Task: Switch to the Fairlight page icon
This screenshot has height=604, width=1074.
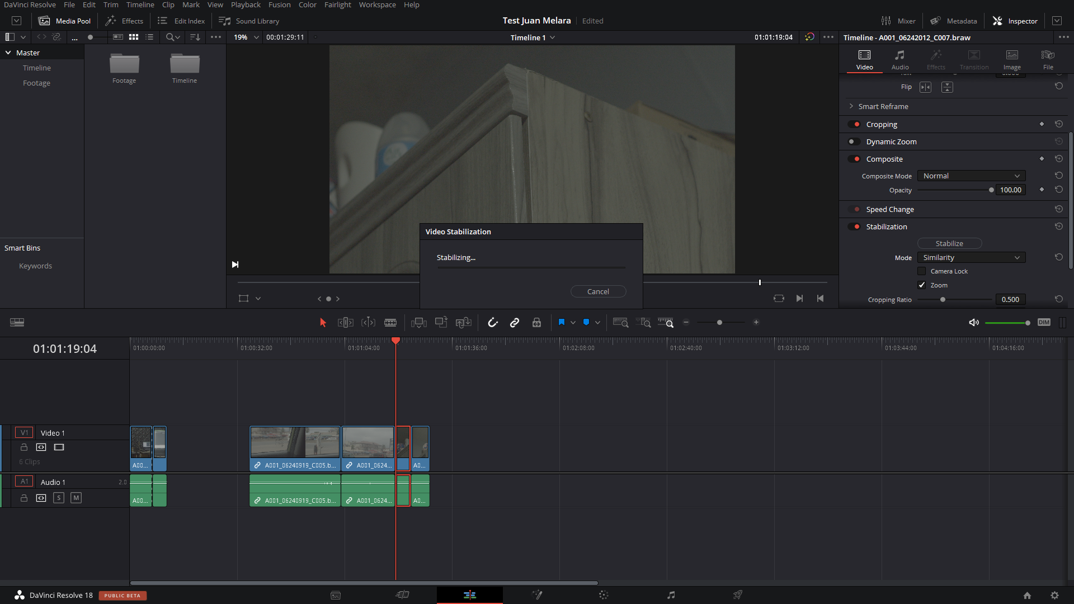Action: click(x=671, y=595)
